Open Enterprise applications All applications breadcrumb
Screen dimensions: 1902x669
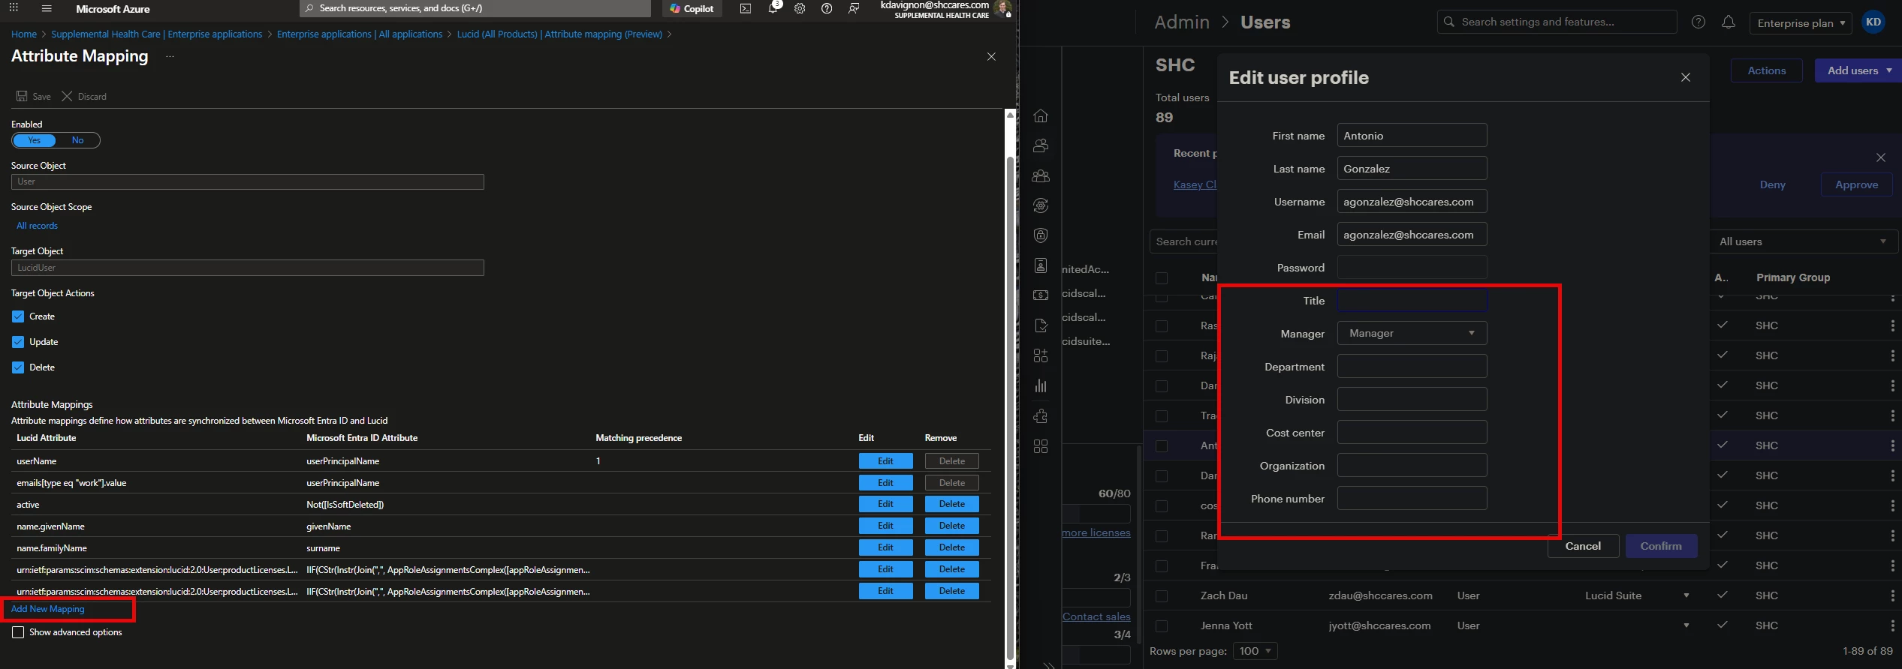click(x=360, y=34)
